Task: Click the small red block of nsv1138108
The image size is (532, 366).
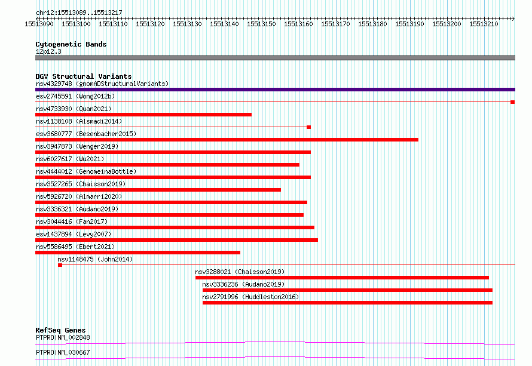Action: (x=309, y=127)
